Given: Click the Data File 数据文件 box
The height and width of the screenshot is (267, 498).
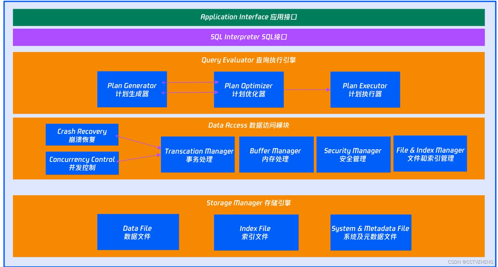Looking at the screenshot, I should coord(138,232).
